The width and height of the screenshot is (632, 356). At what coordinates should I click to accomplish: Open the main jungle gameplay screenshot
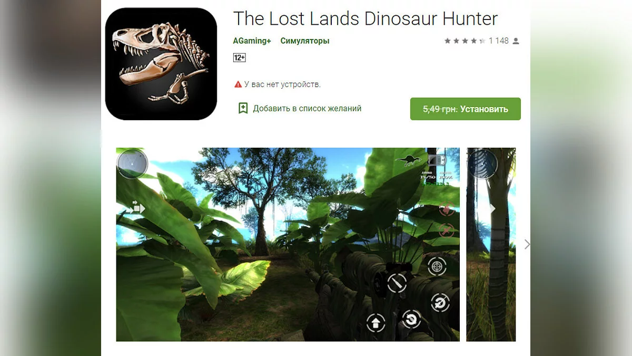pyautogui.click(x=288, y=244)
